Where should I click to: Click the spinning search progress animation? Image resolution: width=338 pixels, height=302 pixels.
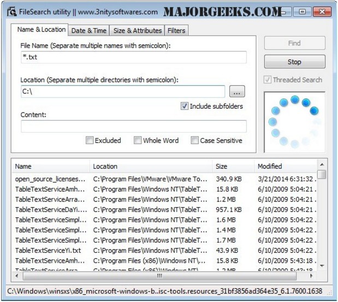point(294,122)
